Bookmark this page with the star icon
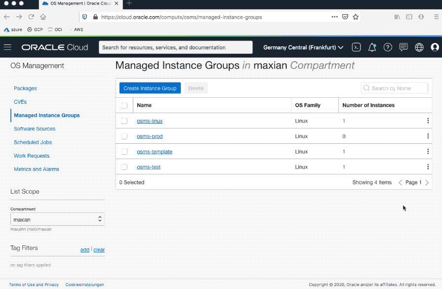 (356, 17)
